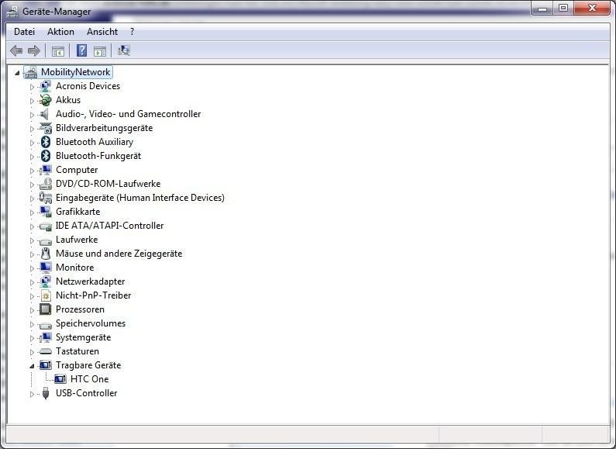Collapse the MobilityNetwork root node

[x=17, y=73]
